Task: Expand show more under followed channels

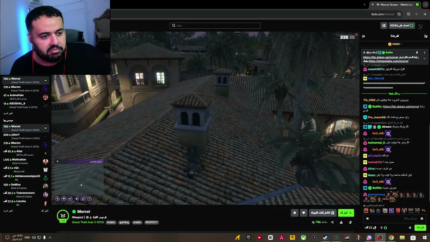Action: coord(8,113)
